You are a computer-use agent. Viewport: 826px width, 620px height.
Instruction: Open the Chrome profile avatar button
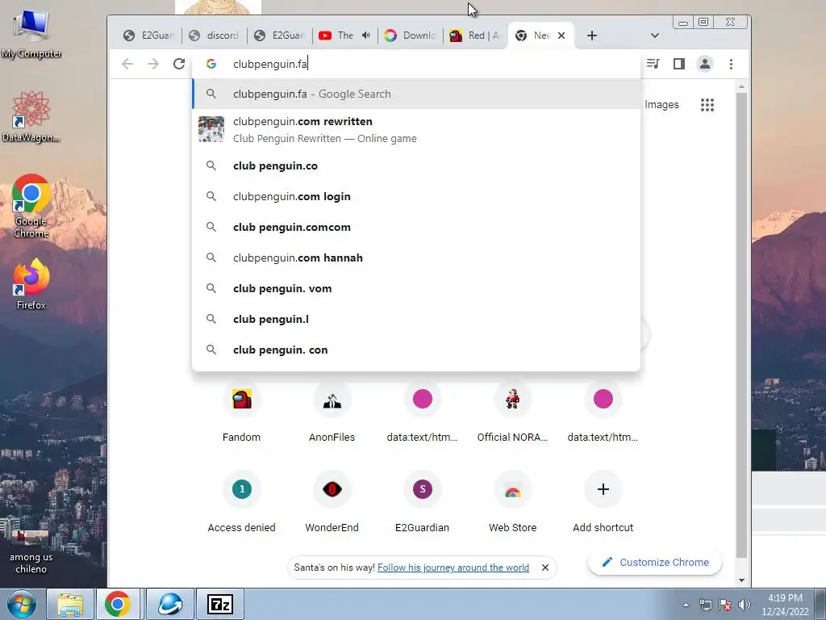click(x=704, y=64)
